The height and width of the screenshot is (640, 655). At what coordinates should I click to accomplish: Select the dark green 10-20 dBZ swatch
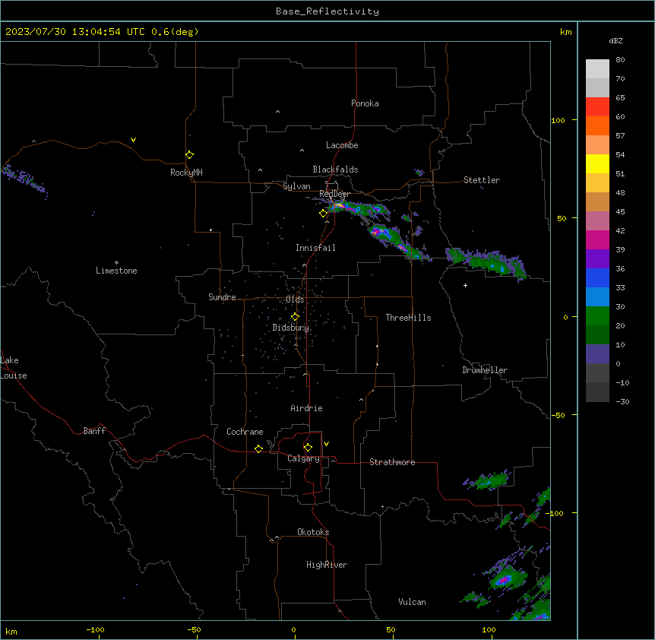597,334
